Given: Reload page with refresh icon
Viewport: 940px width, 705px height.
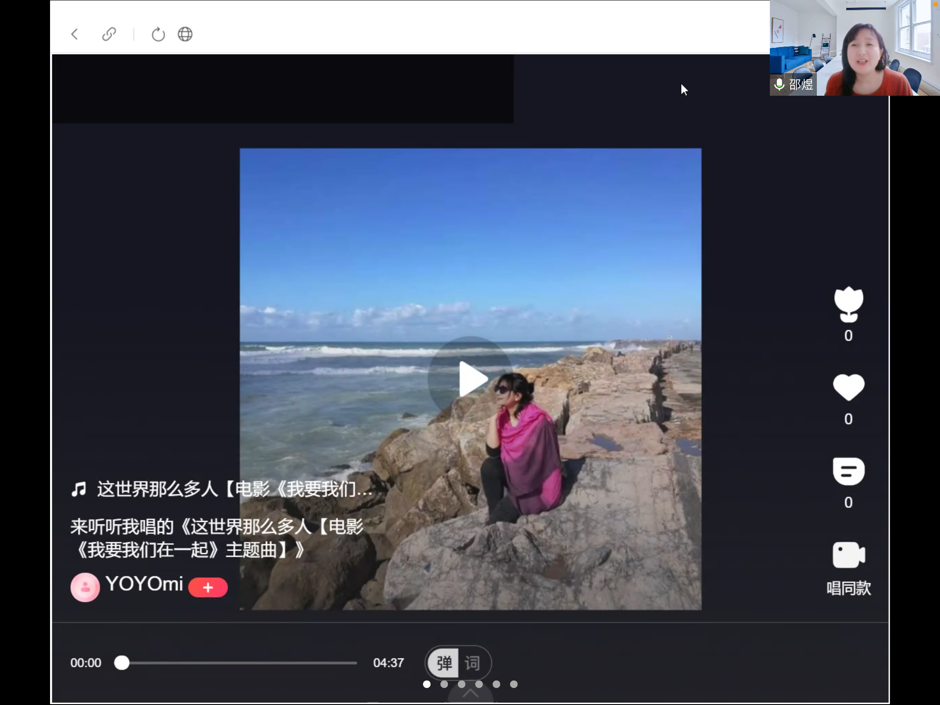Looking at the screenshot, I should 158,34.
